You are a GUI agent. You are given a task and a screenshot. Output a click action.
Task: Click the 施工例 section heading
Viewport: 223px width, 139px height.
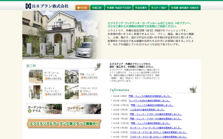pos(31,66)
